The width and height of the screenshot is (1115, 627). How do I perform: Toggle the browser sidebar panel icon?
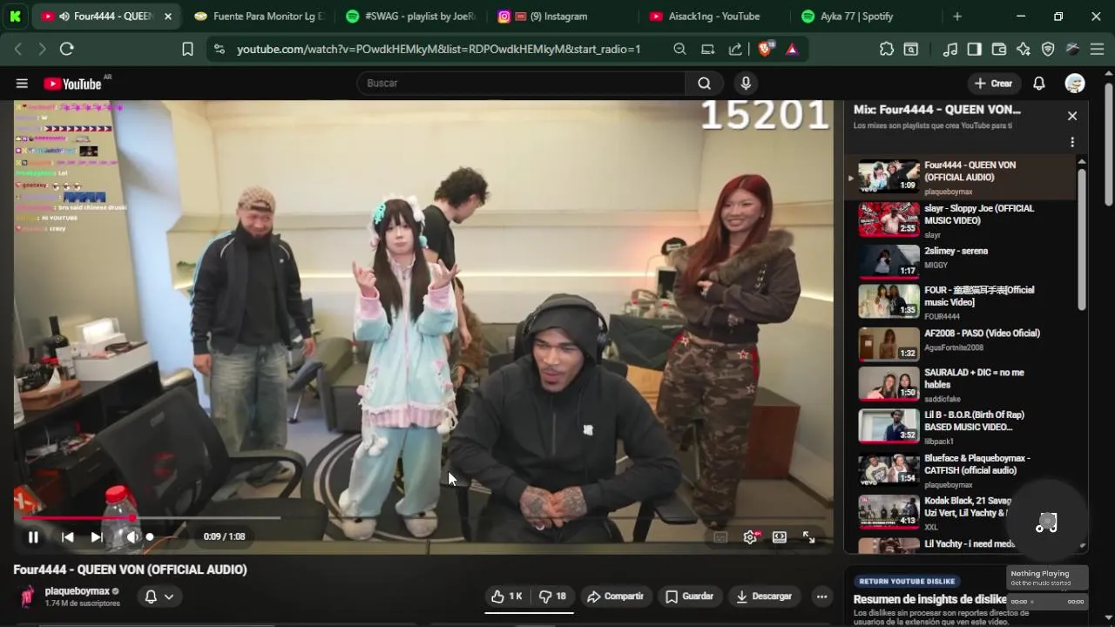(x=975, y=50)
